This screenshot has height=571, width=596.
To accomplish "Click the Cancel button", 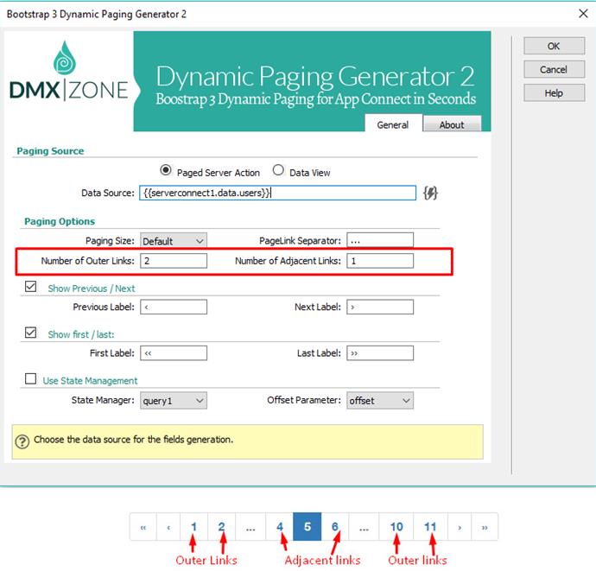I will click(554, 70).
